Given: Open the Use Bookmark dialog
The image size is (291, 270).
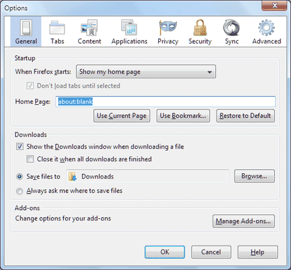Looking at the screenshot, I should (183, 116).
